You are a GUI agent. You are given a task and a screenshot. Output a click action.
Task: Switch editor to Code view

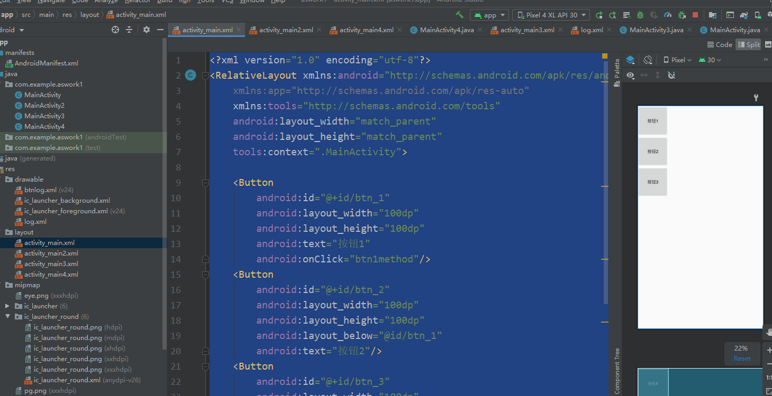click(x=720, y=44)
